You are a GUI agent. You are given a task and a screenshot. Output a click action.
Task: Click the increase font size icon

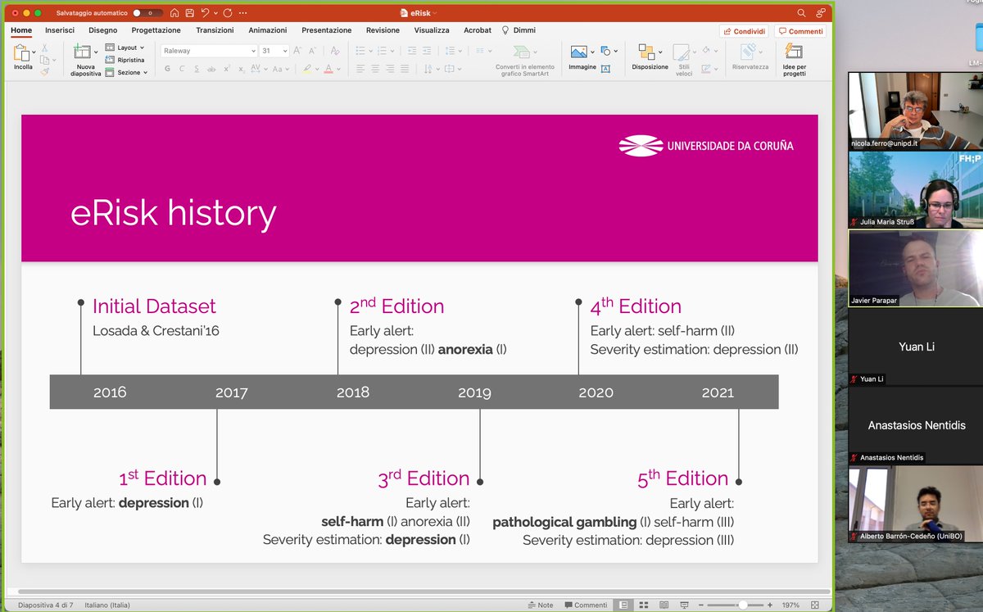click(298, 51)
